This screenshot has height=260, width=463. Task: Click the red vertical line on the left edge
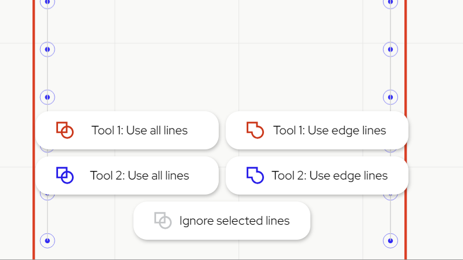point(34,56)
